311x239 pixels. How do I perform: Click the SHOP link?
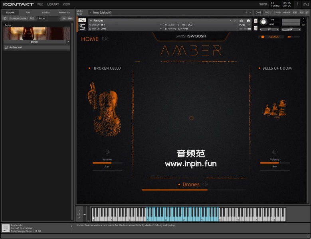[x=263, y=4]
